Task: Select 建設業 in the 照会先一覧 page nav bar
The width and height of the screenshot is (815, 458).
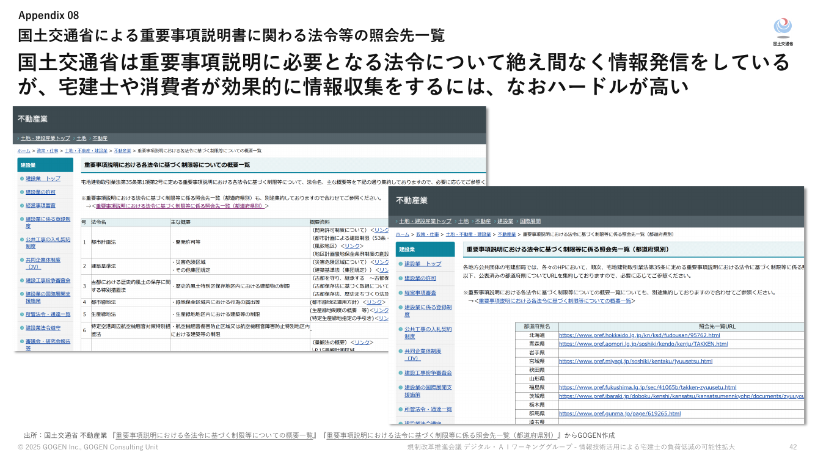Action: click(505, 221)
